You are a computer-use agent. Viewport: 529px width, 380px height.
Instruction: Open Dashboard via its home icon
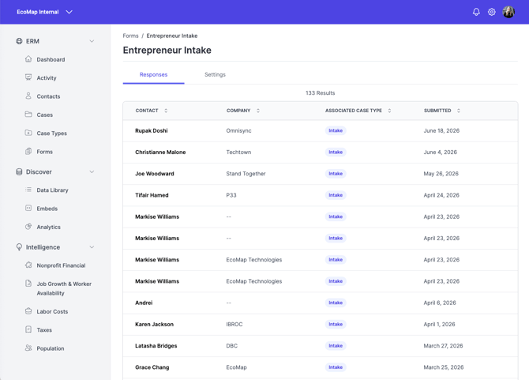[28, 59]
